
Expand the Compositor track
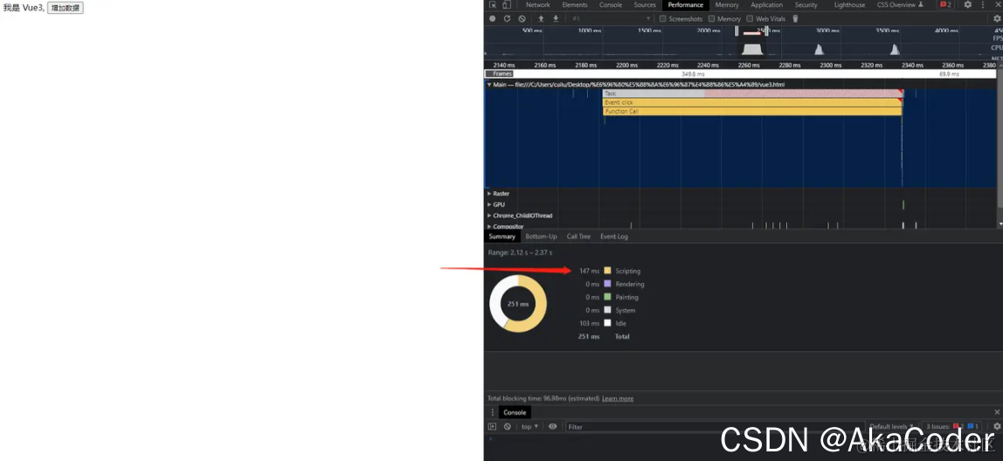click(x=488, y=226)
